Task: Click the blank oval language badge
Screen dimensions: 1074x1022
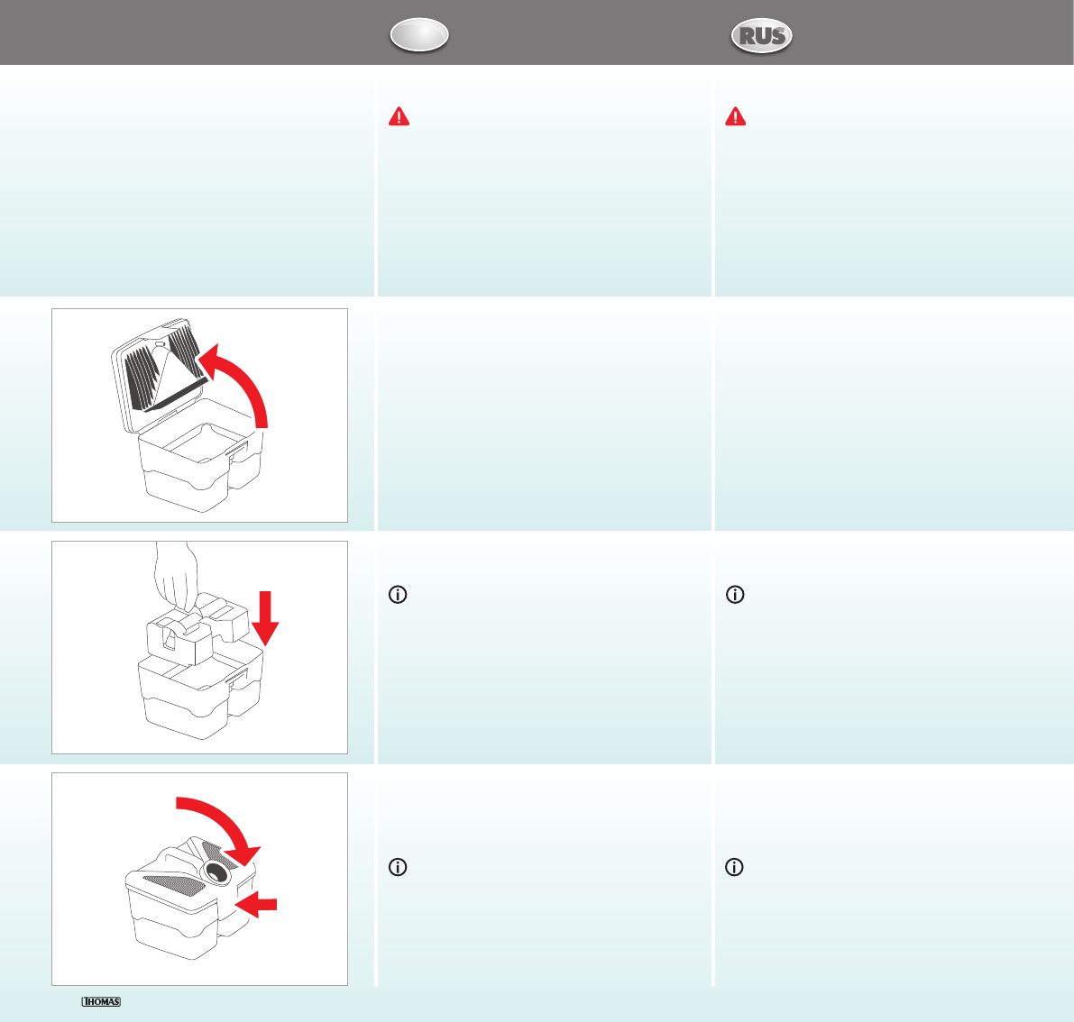Action: 419,35
